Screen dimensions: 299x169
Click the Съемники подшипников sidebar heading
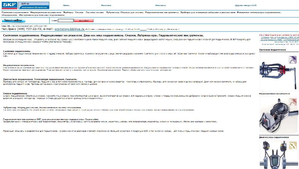pyautogui.click(x=272, y=50)
